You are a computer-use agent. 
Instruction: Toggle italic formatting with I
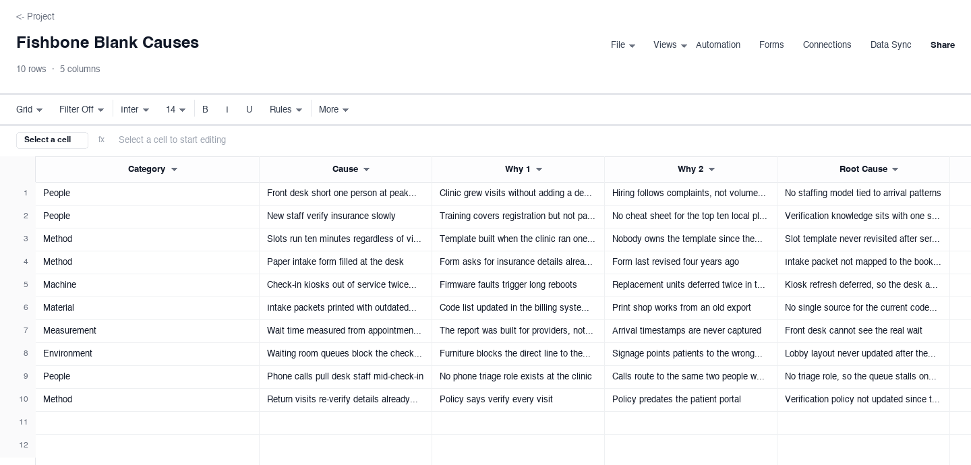click(227, 109)
